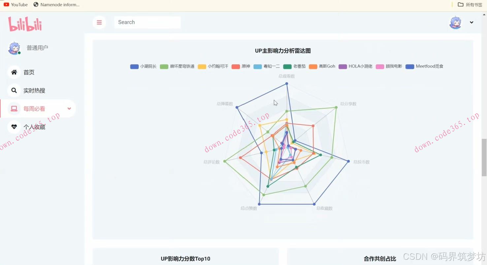The image size is (487, 265).
Task: Expand the 每周必看 submenu chevron
Action: 69,108
